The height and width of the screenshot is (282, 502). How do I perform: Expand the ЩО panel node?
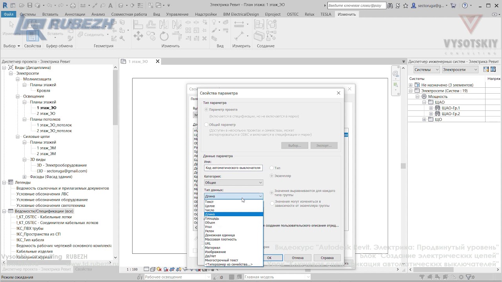424,119
